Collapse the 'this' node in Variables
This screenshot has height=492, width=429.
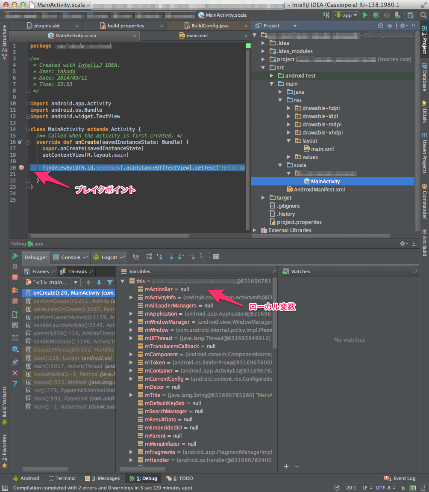123,282
